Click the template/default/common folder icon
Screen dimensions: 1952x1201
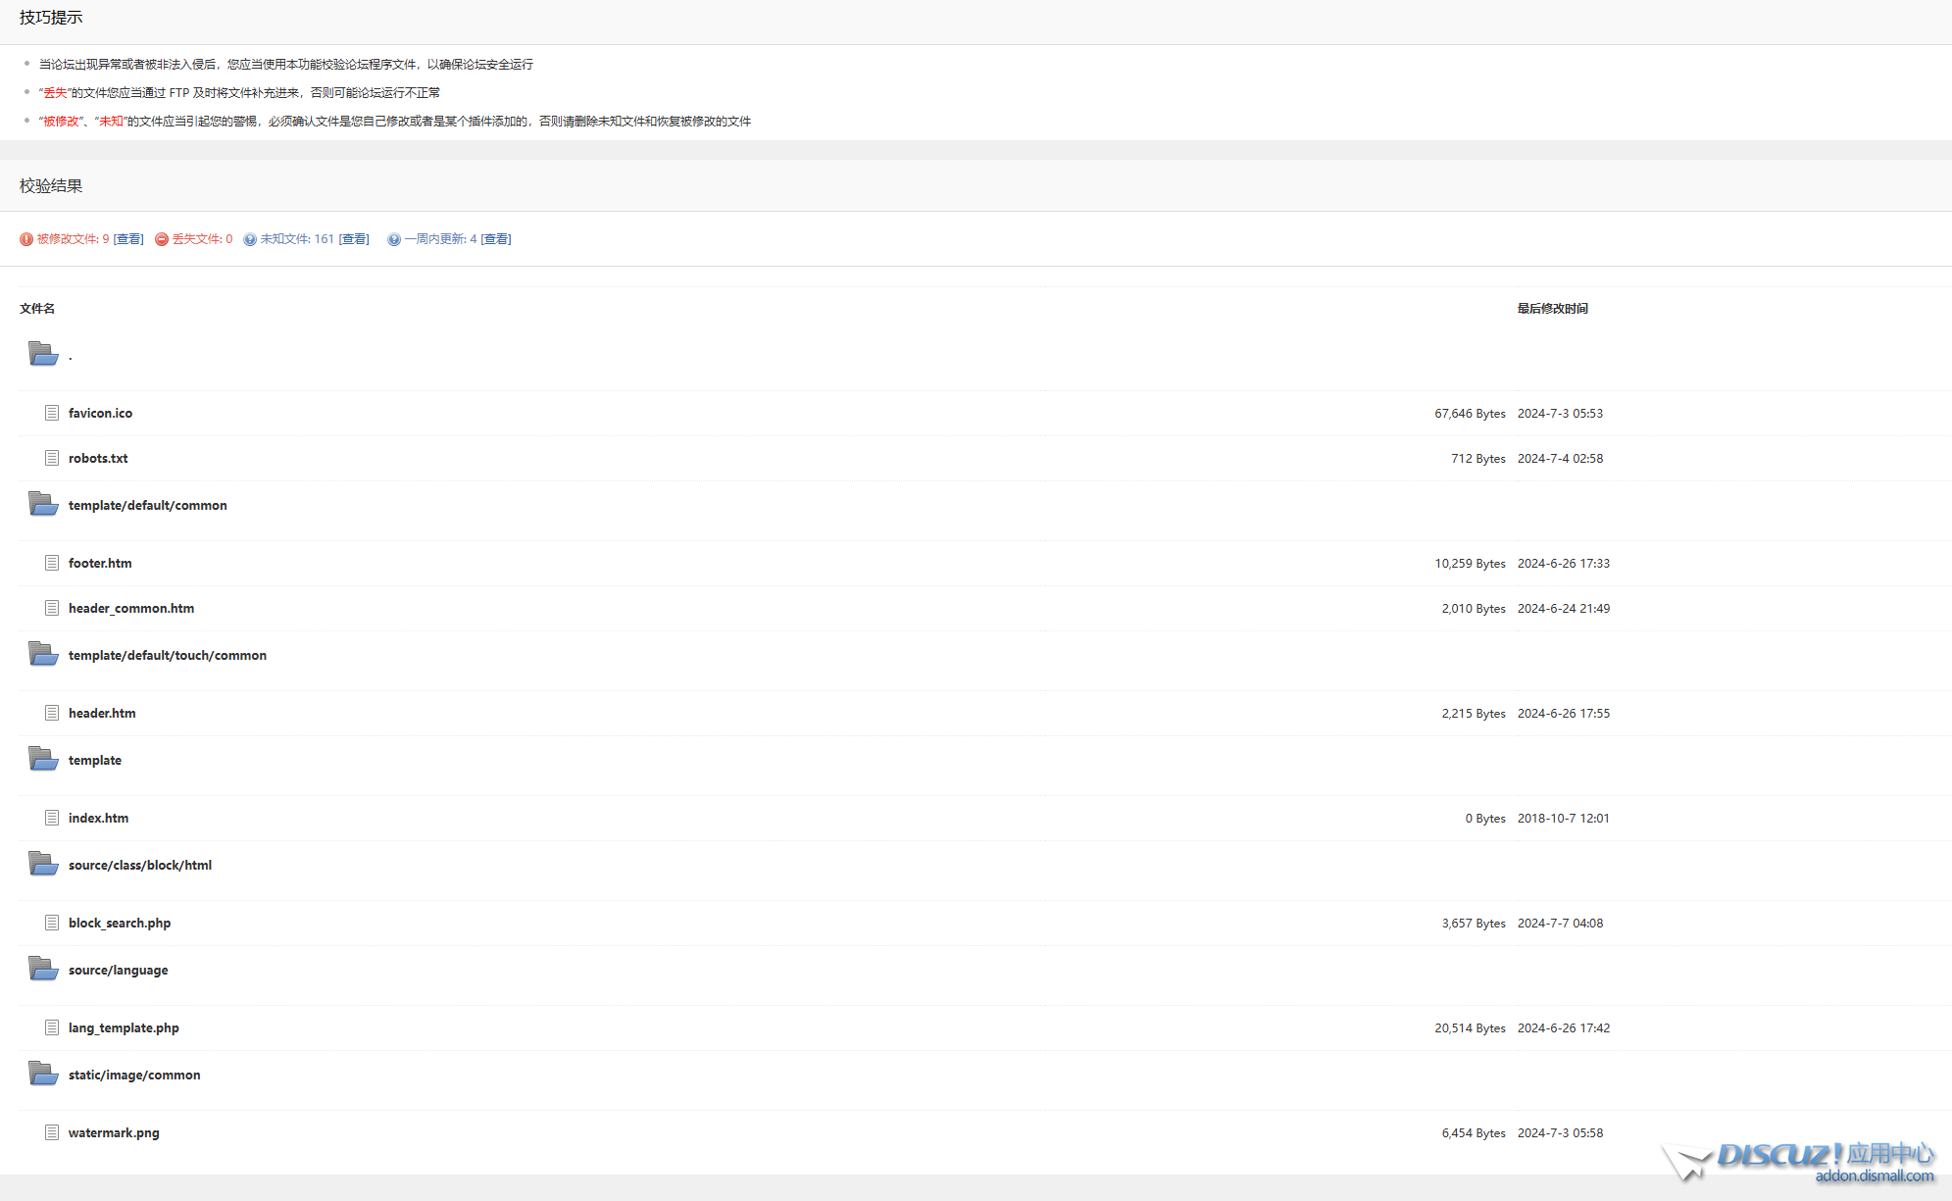click(43, 504)
